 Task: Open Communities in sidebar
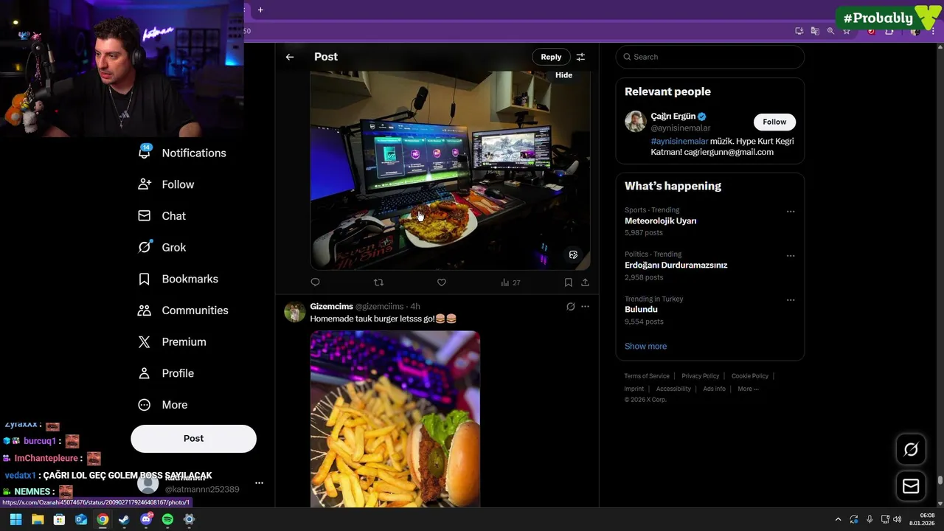183,310
